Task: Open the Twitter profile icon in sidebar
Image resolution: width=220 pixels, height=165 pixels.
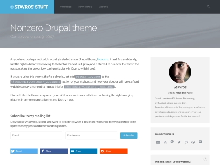Action: [x=179, y=142]
